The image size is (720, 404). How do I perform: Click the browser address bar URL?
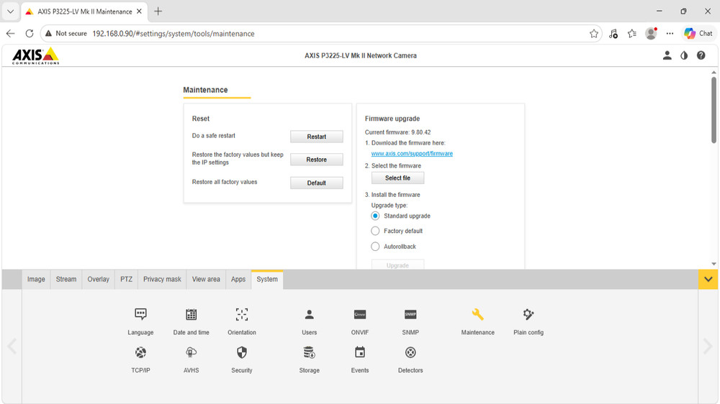point(174,34)
